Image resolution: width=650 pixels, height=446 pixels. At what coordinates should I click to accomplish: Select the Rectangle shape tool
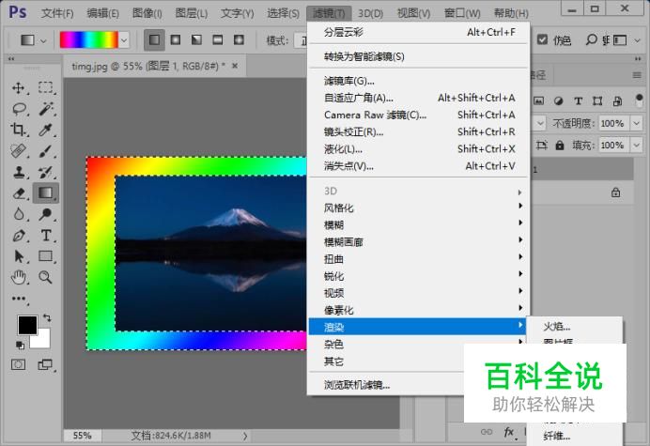46,256
